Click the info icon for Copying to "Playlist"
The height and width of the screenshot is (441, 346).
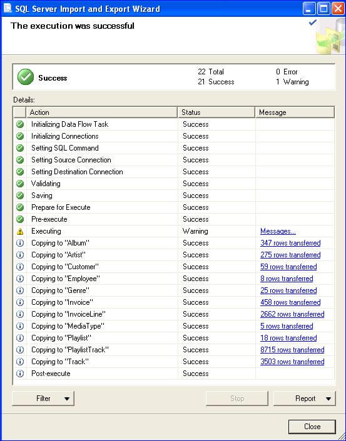20,338
